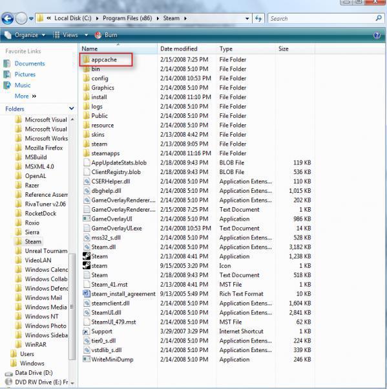Select the logs folder row
The width and height of the screenshot is (387, 389).
click(197, 106)
